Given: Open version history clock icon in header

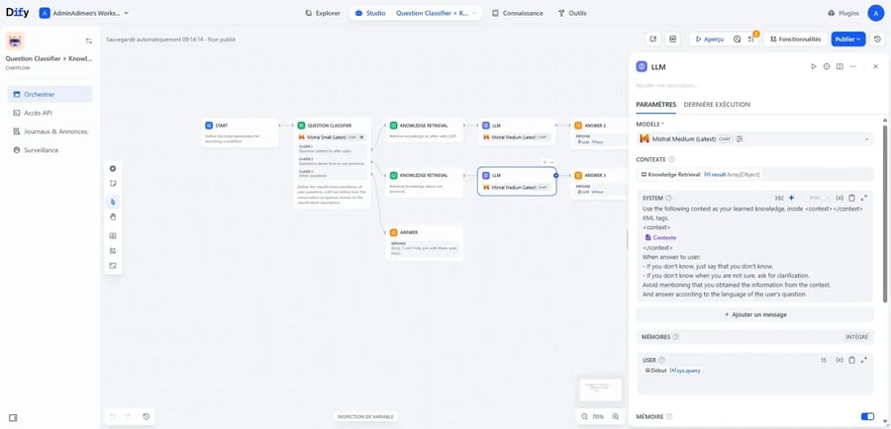Looking at the screenshot, I should (x=877, y=40).
